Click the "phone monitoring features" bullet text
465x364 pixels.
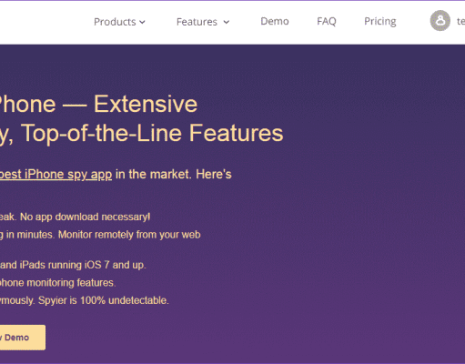(57, 283)
